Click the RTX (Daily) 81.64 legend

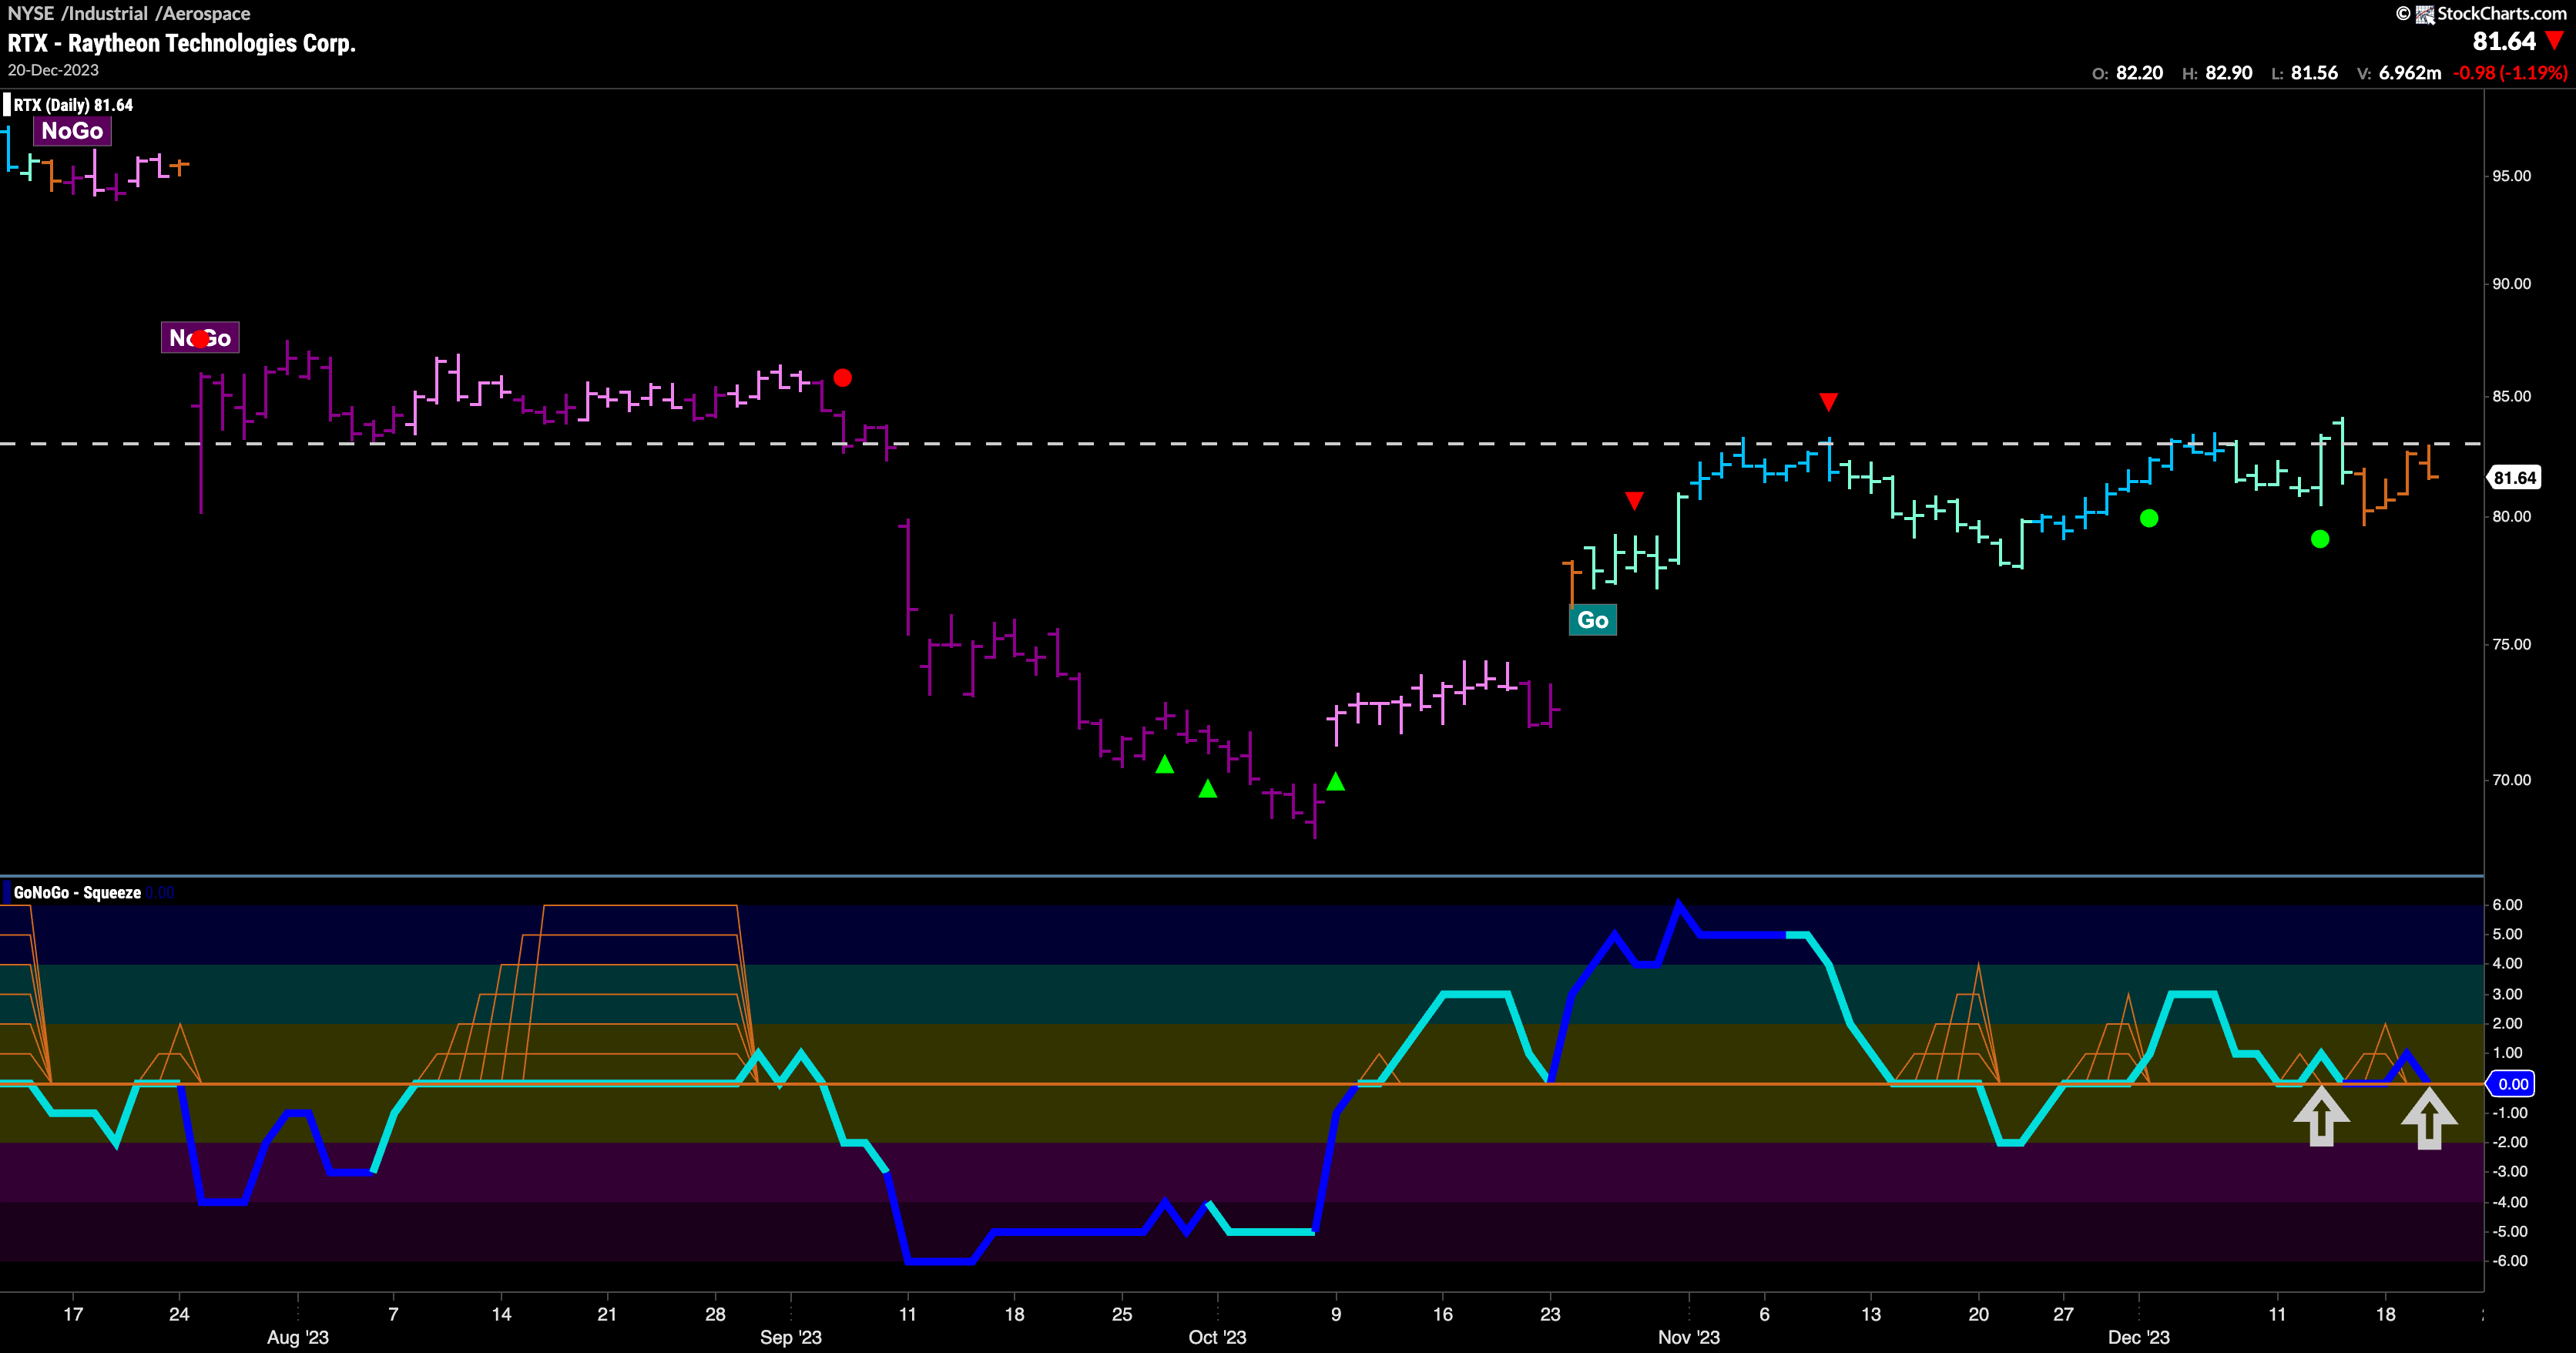(73, 105)
